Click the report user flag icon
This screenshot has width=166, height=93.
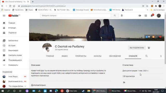pos(124,83)
